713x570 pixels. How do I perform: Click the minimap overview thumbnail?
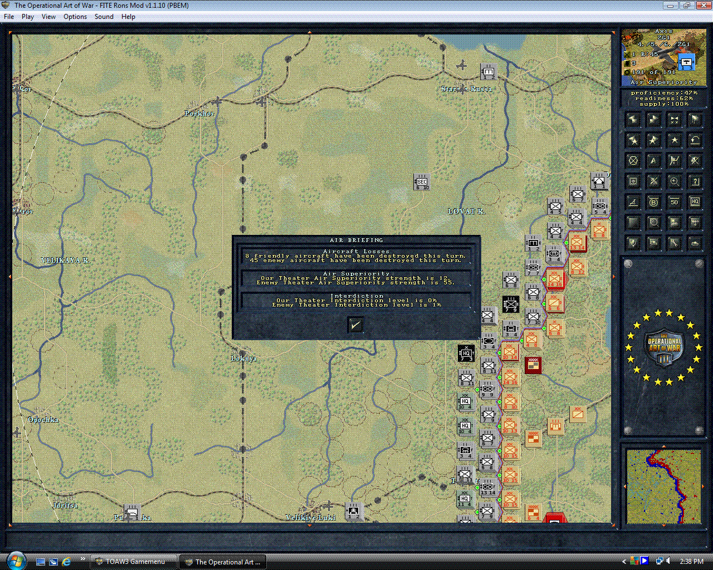click(x=663, y=487)
